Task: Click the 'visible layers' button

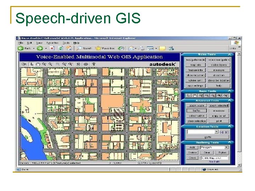Action: [219, 65]
